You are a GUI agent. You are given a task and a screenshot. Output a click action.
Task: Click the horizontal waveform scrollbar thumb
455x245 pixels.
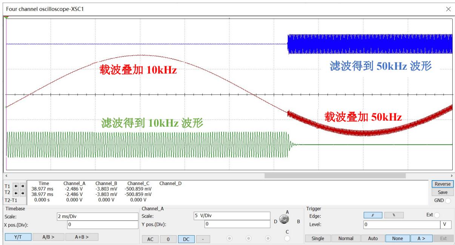tap(335, 176)
